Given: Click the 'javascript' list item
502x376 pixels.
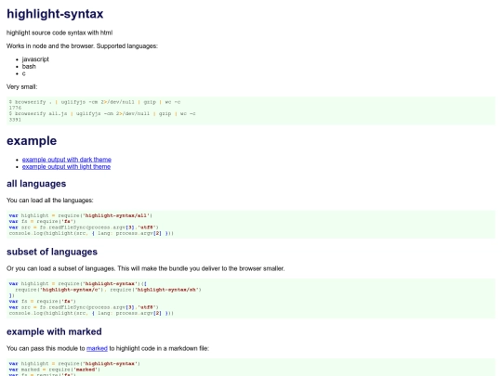Looking at the screenshot, I should pyautogui.click(x=35, y=59).
